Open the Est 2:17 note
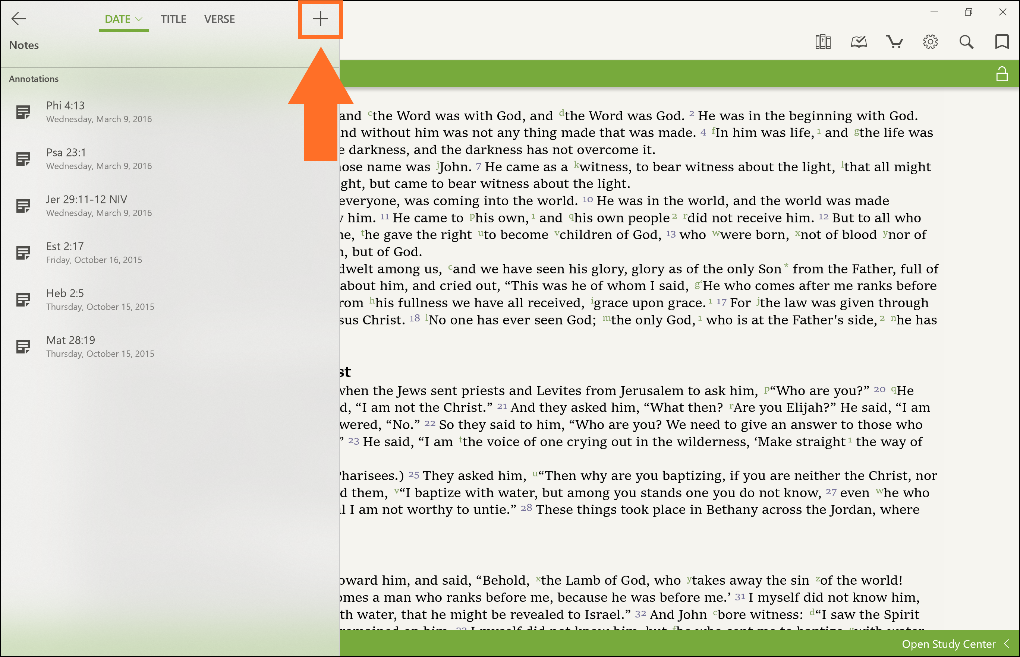 (170, 253)
